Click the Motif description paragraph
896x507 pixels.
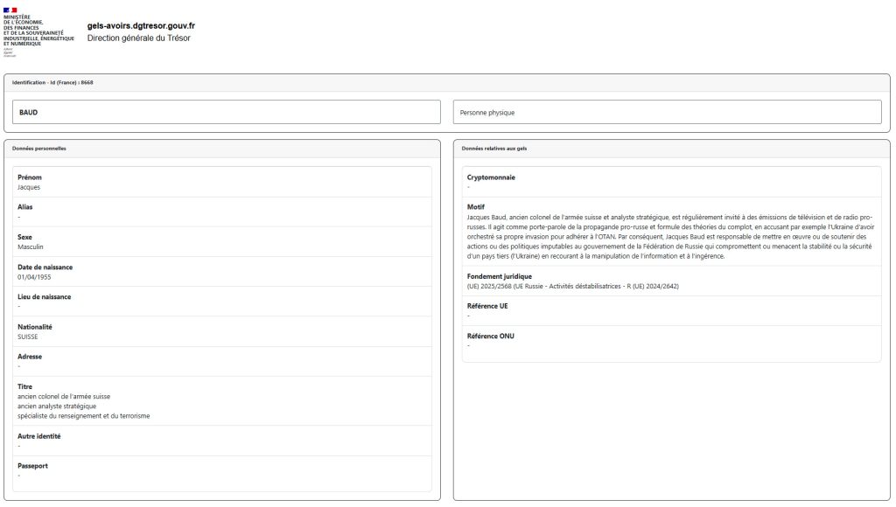click(671, 236)
